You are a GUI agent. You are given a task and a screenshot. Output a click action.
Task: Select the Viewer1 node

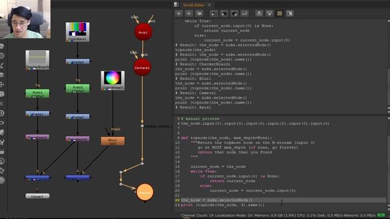pos(37,196)
